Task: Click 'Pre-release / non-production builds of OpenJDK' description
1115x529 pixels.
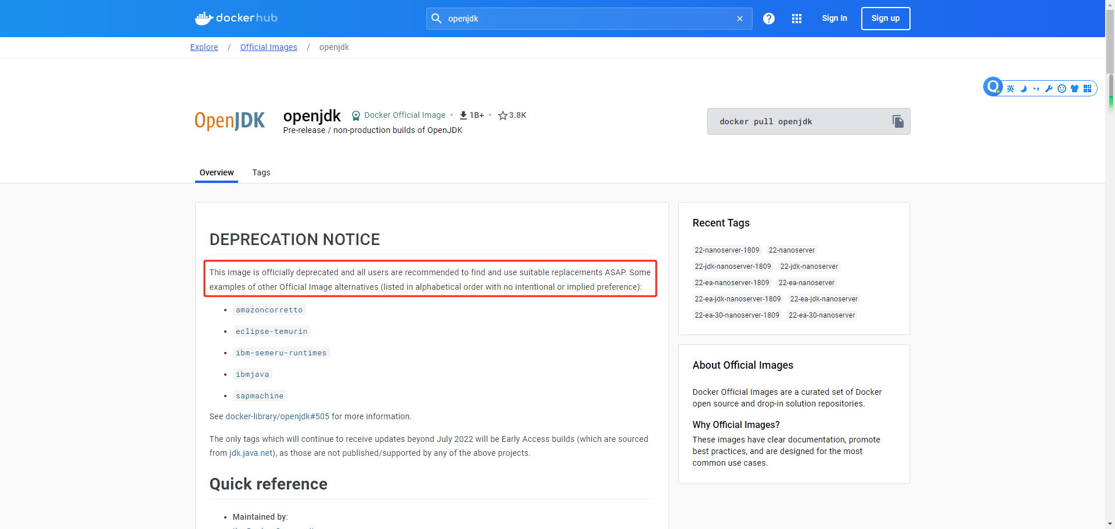Action: click(373, 130)
